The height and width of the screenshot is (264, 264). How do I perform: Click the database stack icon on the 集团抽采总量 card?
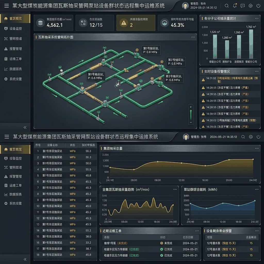click(x=40, y=23)
